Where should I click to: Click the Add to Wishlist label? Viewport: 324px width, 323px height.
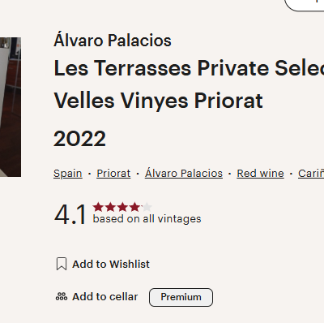click(x=111, y=264)
